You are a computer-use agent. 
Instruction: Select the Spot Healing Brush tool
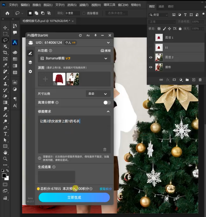click(x=5, y=71)
